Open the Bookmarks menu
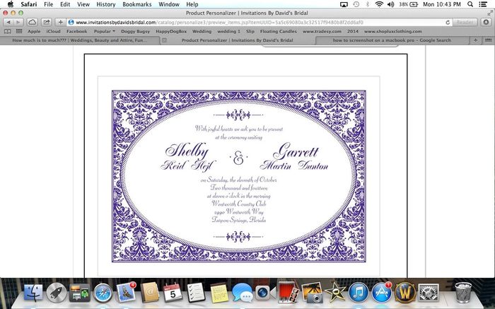This screenshot has width=495, height=309. 137,4
